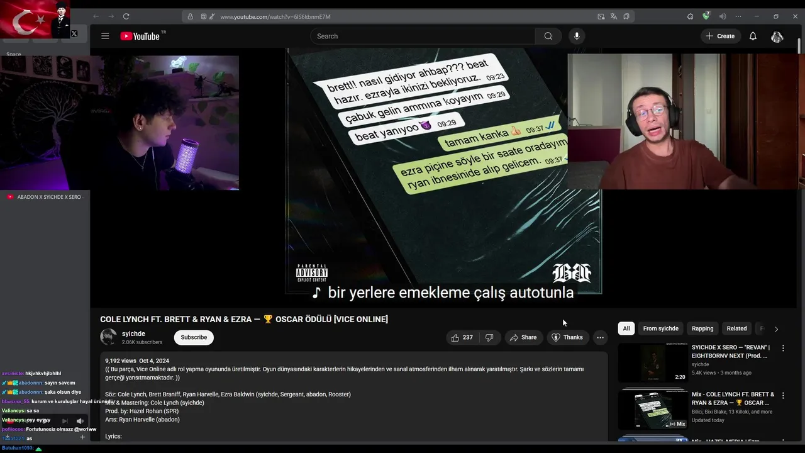Open picture-in-picture icon in address bar
This screenshot has height=453, width=805.
click(601, 16)
